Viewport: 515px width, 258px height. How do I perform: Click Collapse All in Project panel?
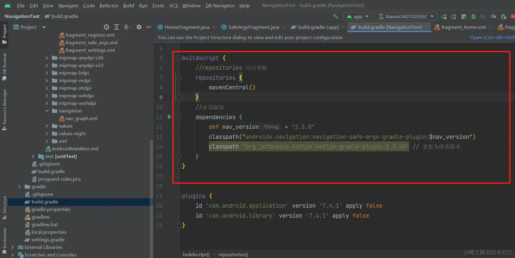126,27
